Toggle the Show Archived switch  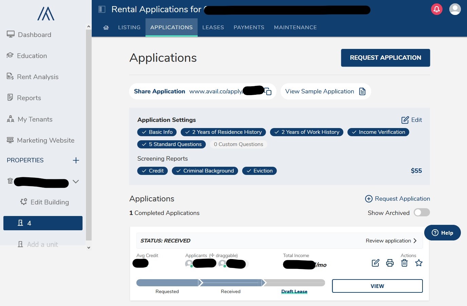pos(421,212)
